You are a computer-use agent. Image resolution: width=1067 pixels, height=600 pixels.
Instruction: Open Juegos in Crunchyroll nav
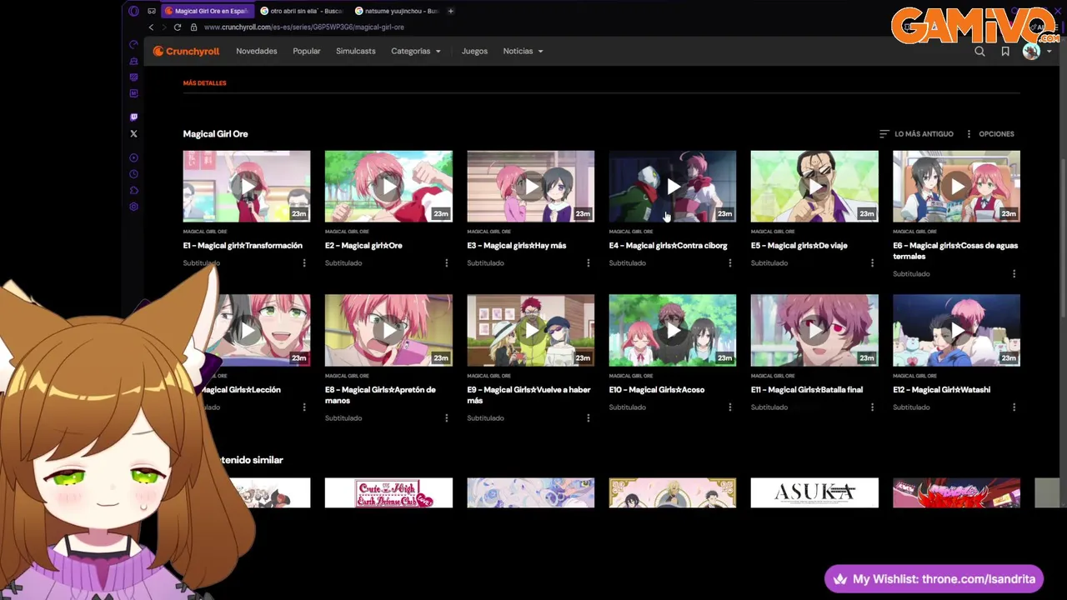coord(474,52)
